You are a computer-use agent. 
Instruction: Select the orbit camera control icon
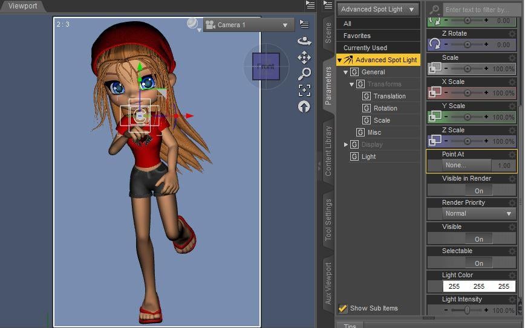(x=304, y=41)
